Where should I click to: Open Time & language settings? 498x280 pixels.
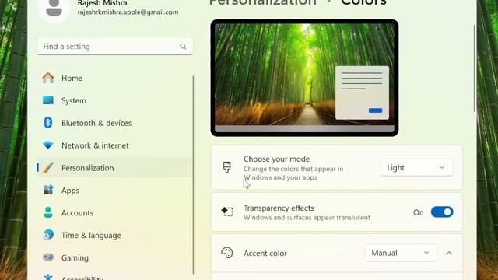tap(115, 235)
